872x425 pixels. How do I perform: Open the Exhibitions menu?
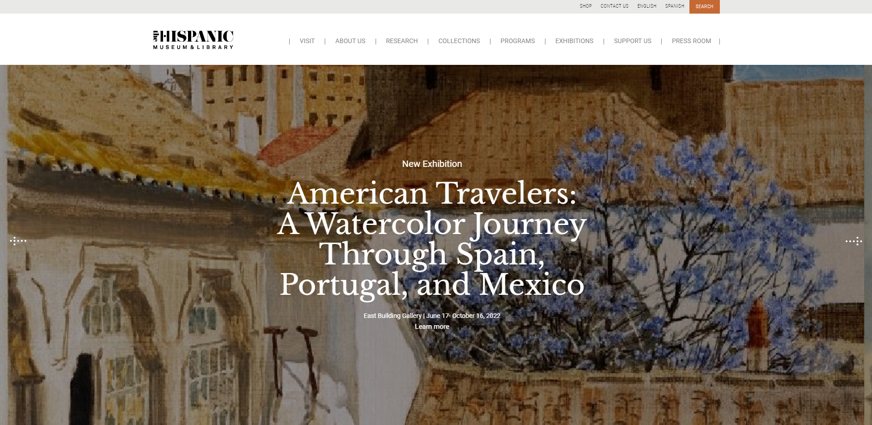click(574, 41)
